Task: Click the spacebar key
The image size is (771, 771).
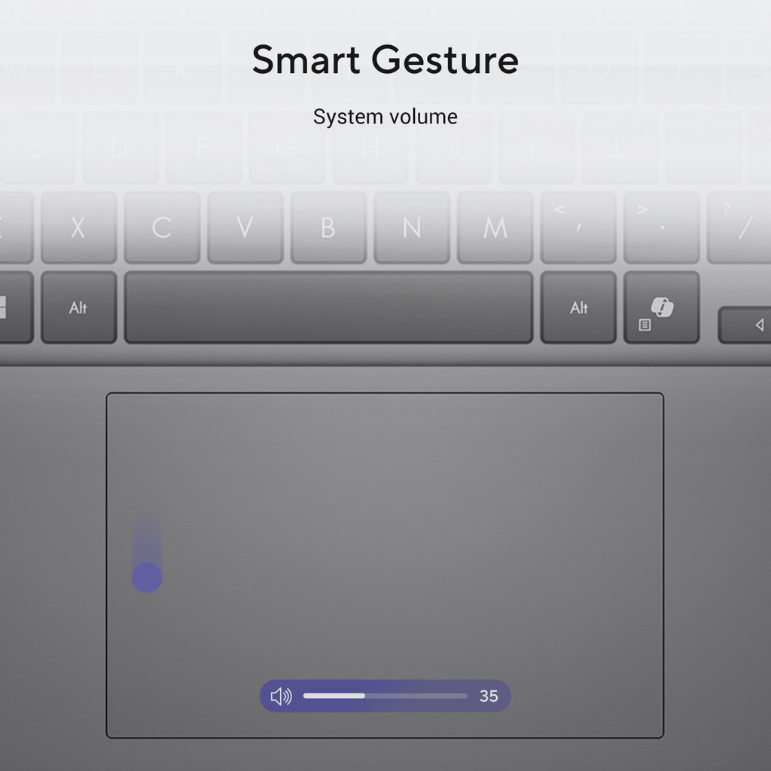Action: tap(328, 307)
